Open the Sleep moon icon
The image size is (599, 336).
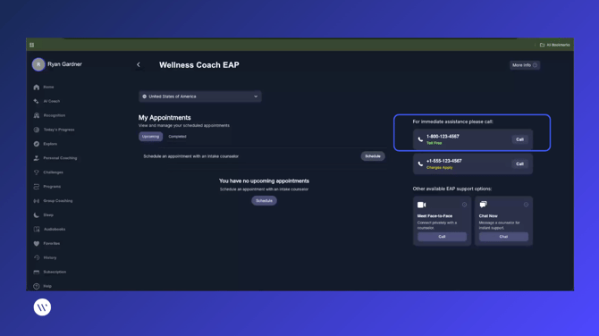pos(37,215)
